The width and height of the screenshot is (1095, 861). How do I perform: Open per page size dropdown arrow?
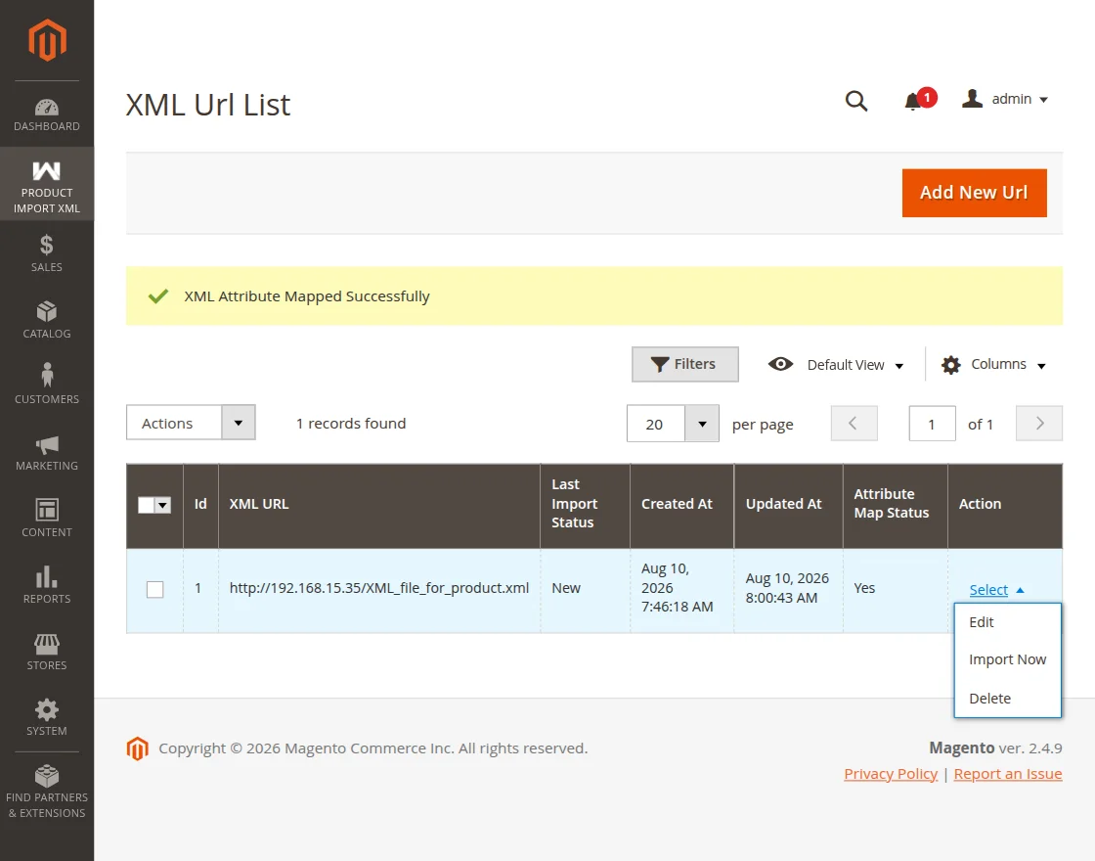pyautogui.click(x=702, y=424)
